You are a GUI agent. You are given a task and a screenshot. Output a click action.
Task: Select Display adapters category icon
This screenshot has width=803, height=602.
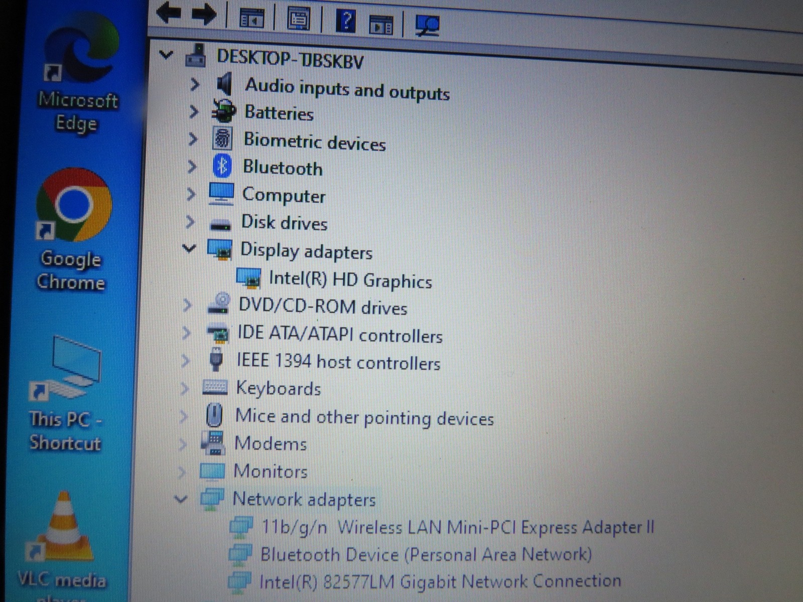pyautogui.click(x=219, y=249)
